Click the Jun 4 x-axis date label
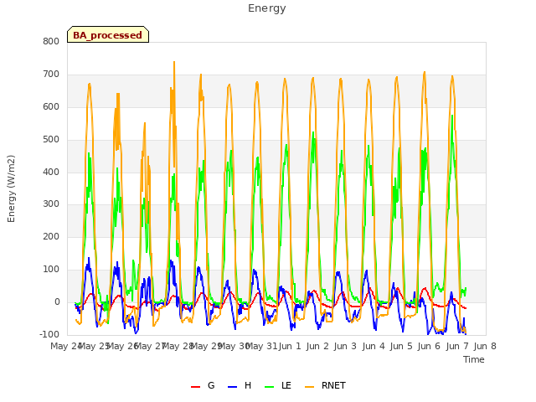The height and width of the screenshot is (402, 536). coord(374,346)
